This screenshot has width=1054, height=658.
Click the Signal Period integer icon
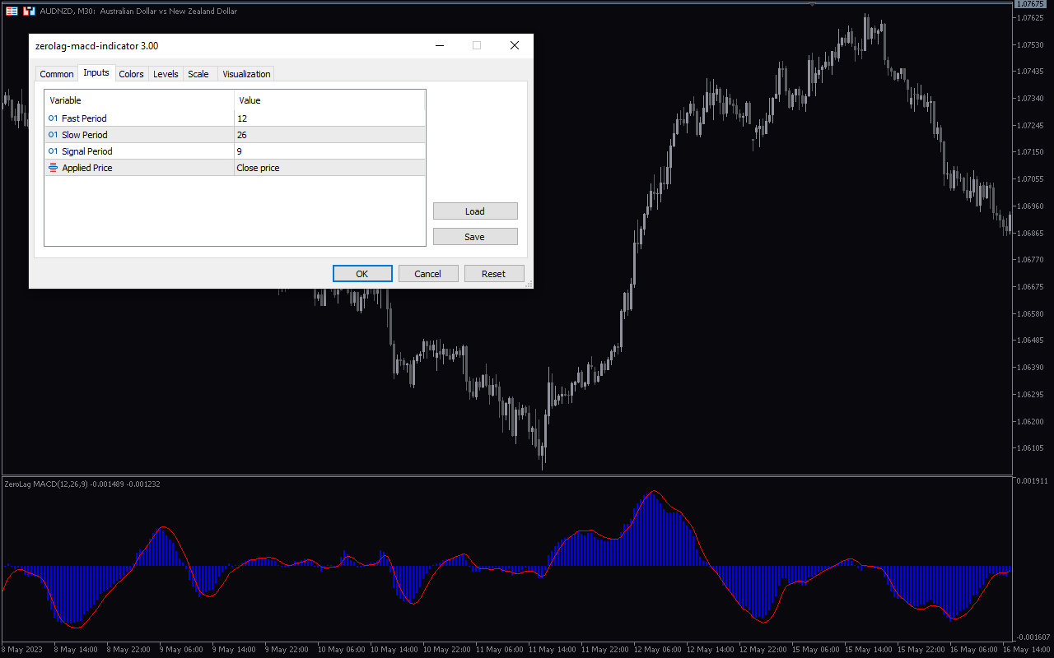pyautogui.click(x=54, y=151)
